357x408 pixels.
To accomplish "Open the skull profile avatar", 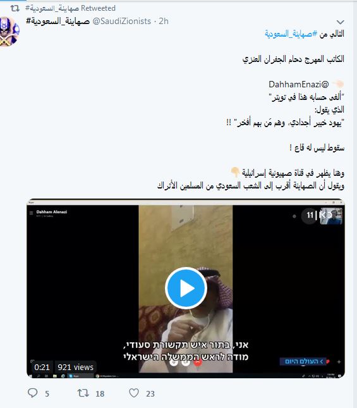I will 9,32.
